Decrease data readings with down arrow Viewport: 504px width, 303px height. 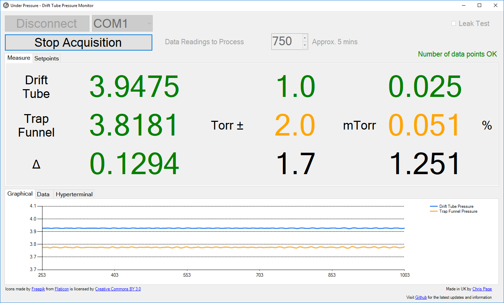point(305,45)
